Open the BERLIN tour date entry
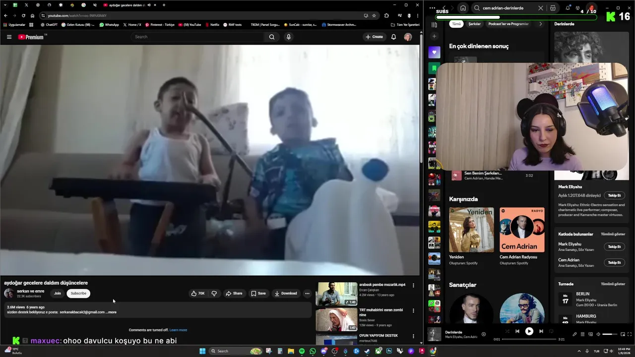Viewport: 635px width, 357px height. [x=591, y=299]
